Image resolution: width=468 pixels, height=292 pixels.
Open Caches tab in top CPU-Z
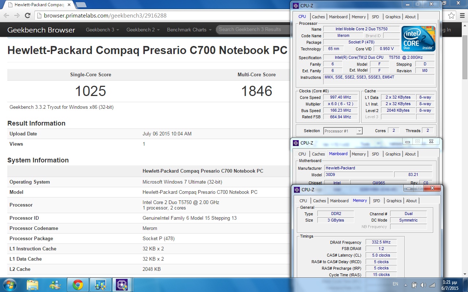coord(318,17)
